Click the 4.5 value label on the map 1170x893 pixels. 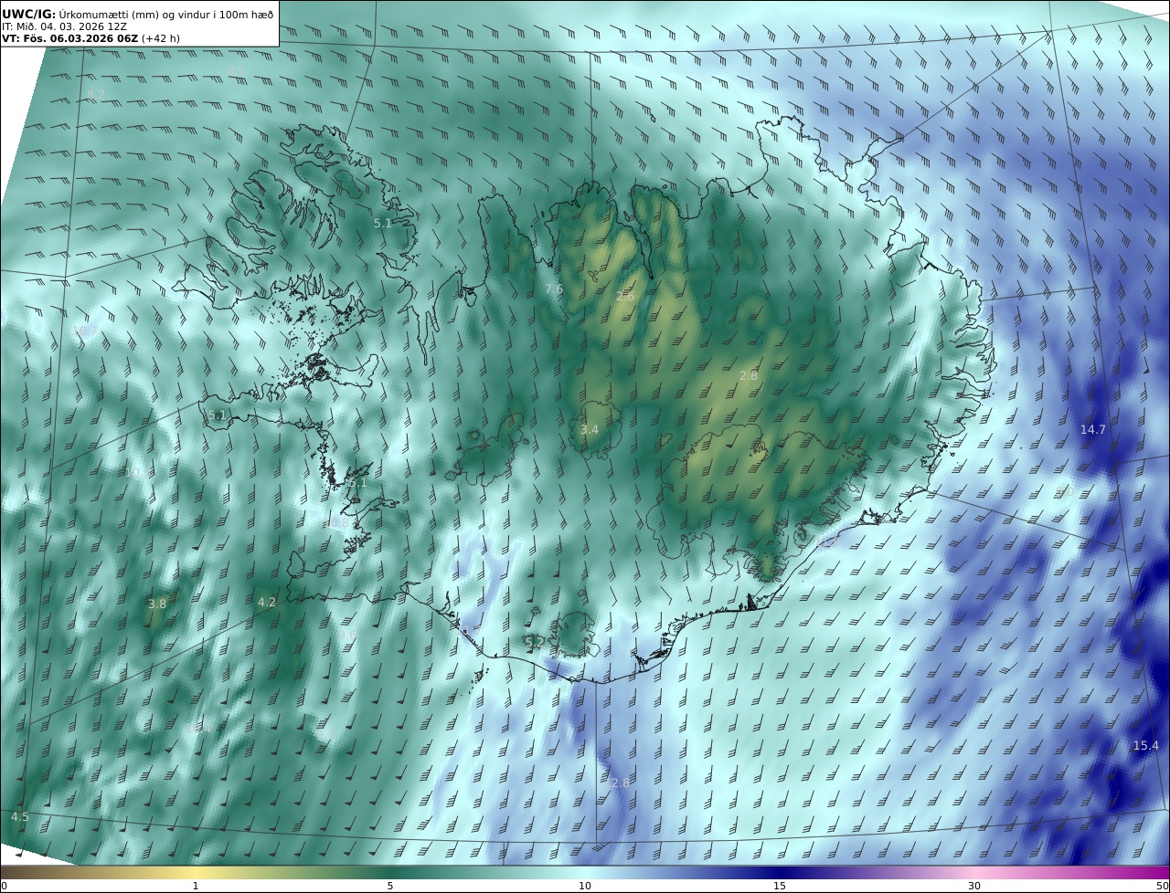[x=20, y=816]
